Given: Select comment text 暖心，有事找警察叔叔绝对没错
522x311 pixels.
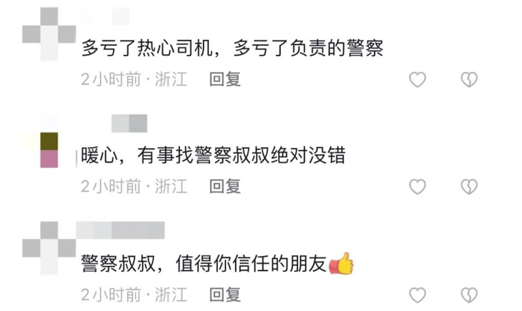Looking at the screenshot, I should pos(213,155).
